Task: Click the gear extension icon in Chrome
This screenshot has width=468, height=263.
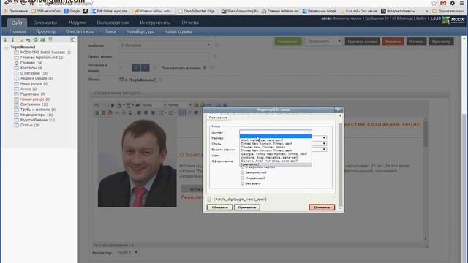Action: 453,3
